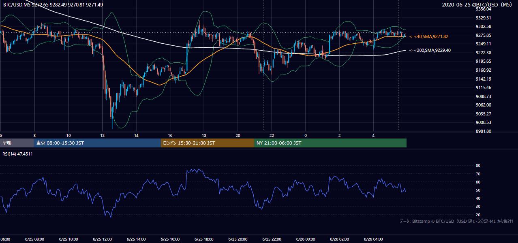The image size is (518, 243).
Task: Click the 東京 08:00-15:30 JST session bar
Action: click(x=97, y=143)
